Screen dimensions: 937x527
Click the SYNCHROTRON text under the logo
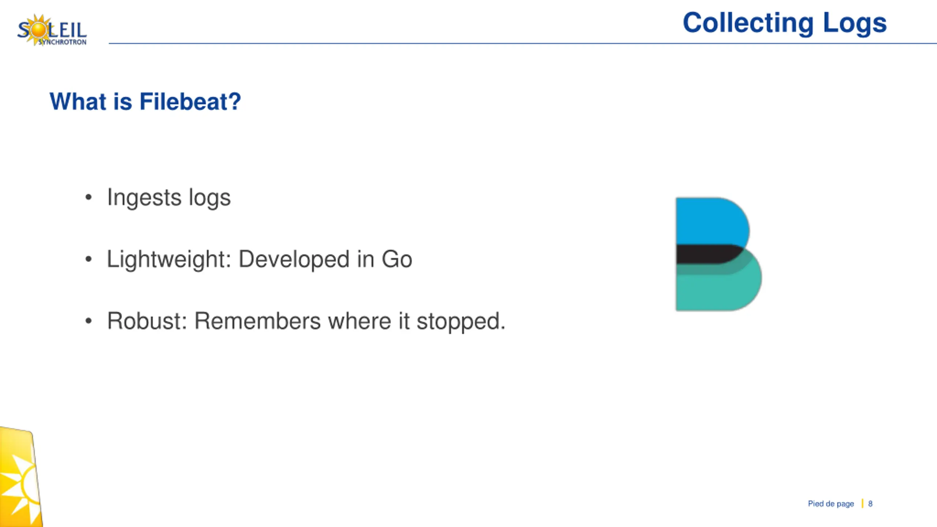click(x=62, y=42)
